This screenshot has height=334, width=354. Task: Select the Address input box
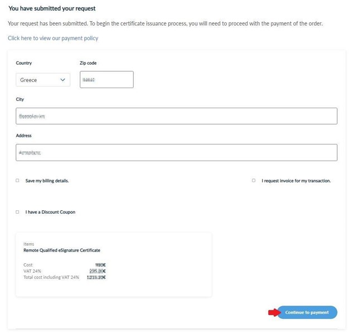(x=176, y=152)
